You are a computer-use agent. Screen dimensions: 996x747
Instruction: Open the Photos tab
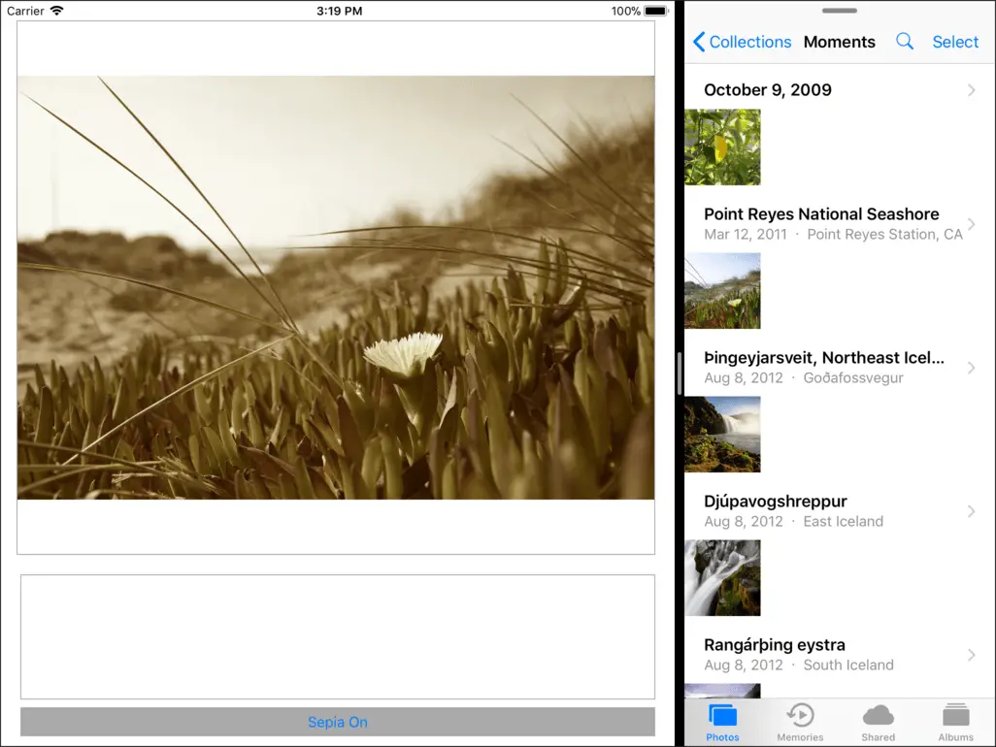click(722, 723)
